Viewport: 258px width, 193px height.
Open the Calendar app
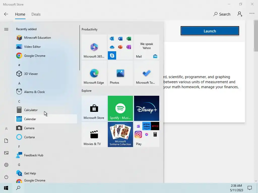coord(46,119)
